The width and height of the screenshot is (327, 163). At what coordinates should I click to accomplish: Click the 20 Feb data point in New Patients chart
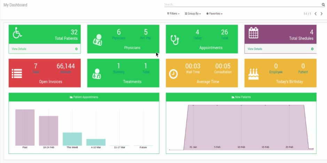[x=289, y=105]
